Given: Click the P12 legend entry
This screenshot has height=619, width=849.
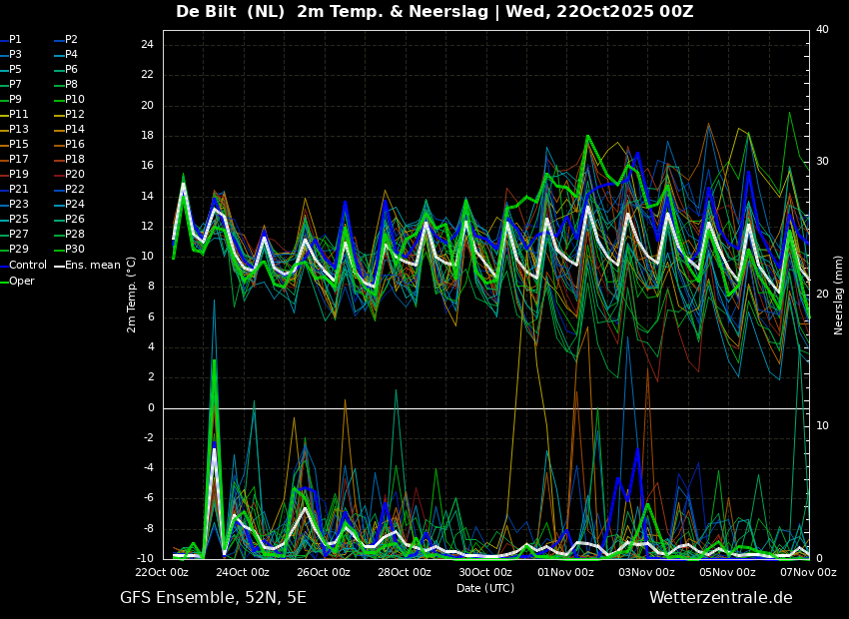Looking at the screenshot, I should 75,115.
